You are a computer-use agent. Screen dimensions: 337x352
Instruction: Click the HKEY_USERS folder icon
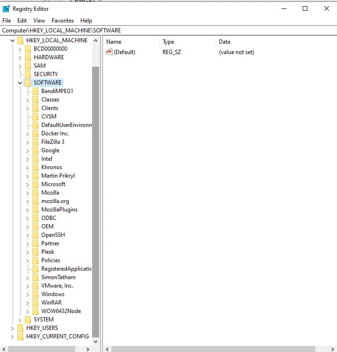click(x=20, y=328)
